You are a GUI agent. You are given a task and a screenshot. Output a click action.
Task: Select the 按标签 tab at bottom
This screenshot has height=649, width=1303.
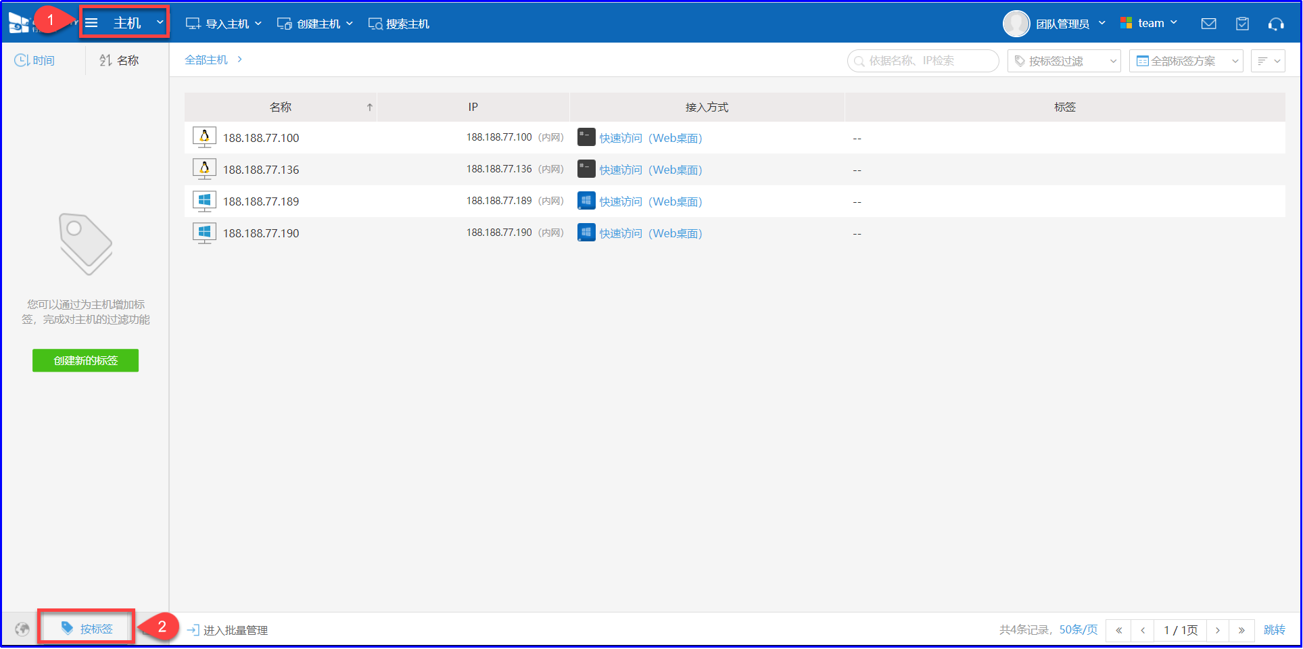(x=87, y=629)
